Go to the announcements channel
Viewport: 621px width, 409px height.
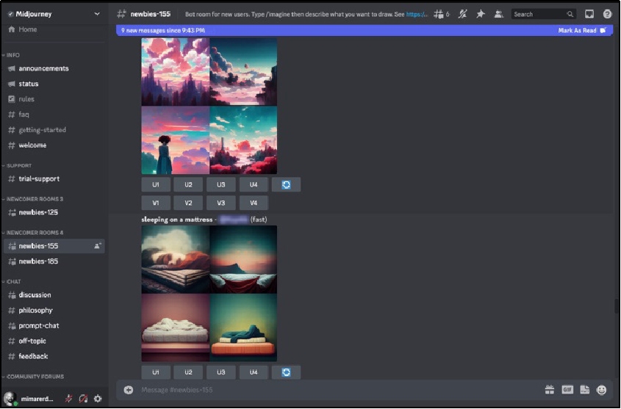(x=43, y=68)
